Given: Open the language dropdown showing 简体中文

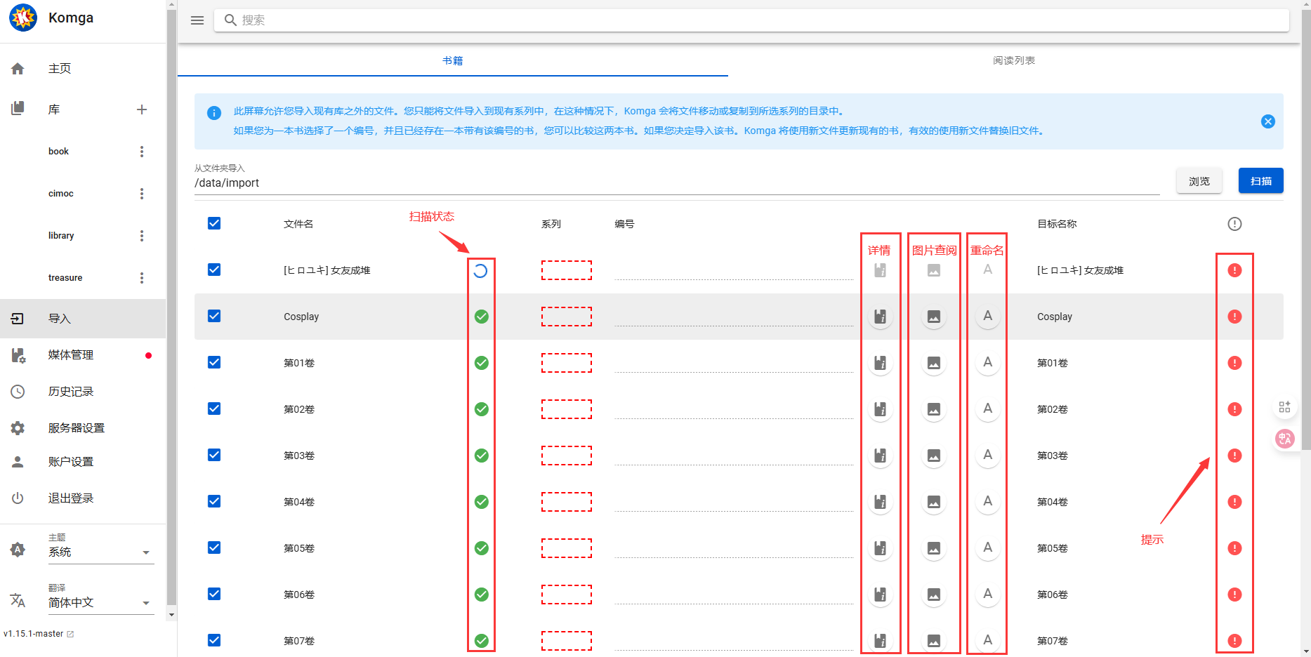Looking at the screenshot, I should (99, 603).
